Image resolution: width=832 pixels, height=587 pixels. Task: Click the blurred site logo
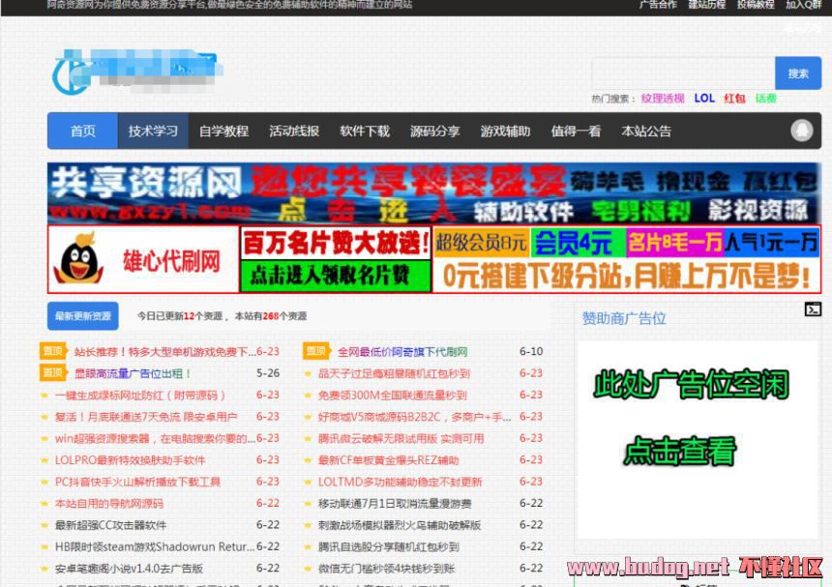coord(137,73)
